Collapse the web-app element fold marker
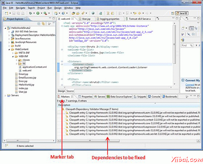This screenshot has width=203, height=164. 62,26
